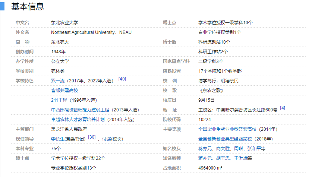
Task: Open the 省部共建高校 link
Action: (64, 91)
